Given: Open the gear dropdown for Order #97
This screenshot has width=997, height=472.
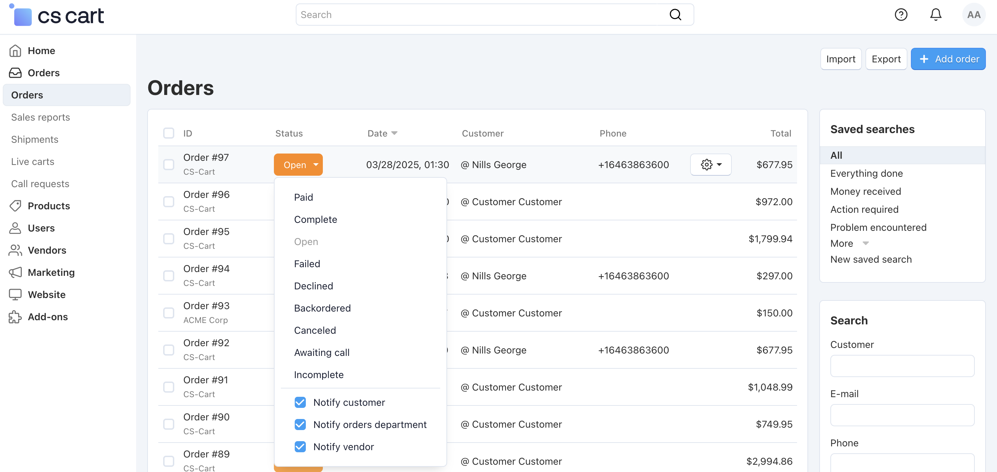Looking at the screenshot, I should [711, 165].
